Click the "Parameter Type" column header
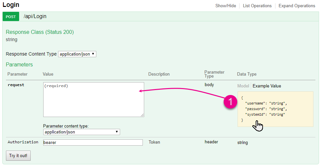 pyautogui.click(x=214, y=74)
